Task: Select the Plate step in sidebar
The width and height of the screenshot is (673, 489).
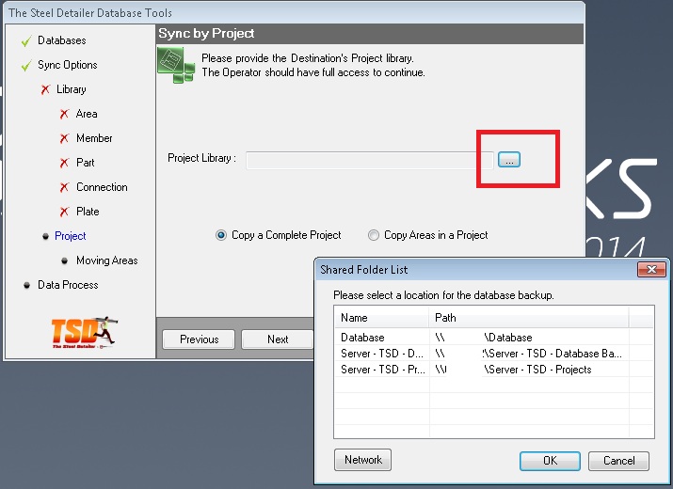Action: click(x=88, y=212)
